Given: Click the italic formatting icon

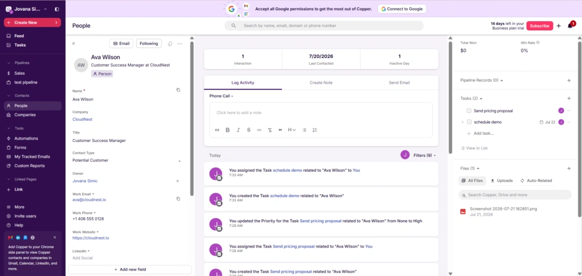Looking at the screenshot, I should (239, 130).
